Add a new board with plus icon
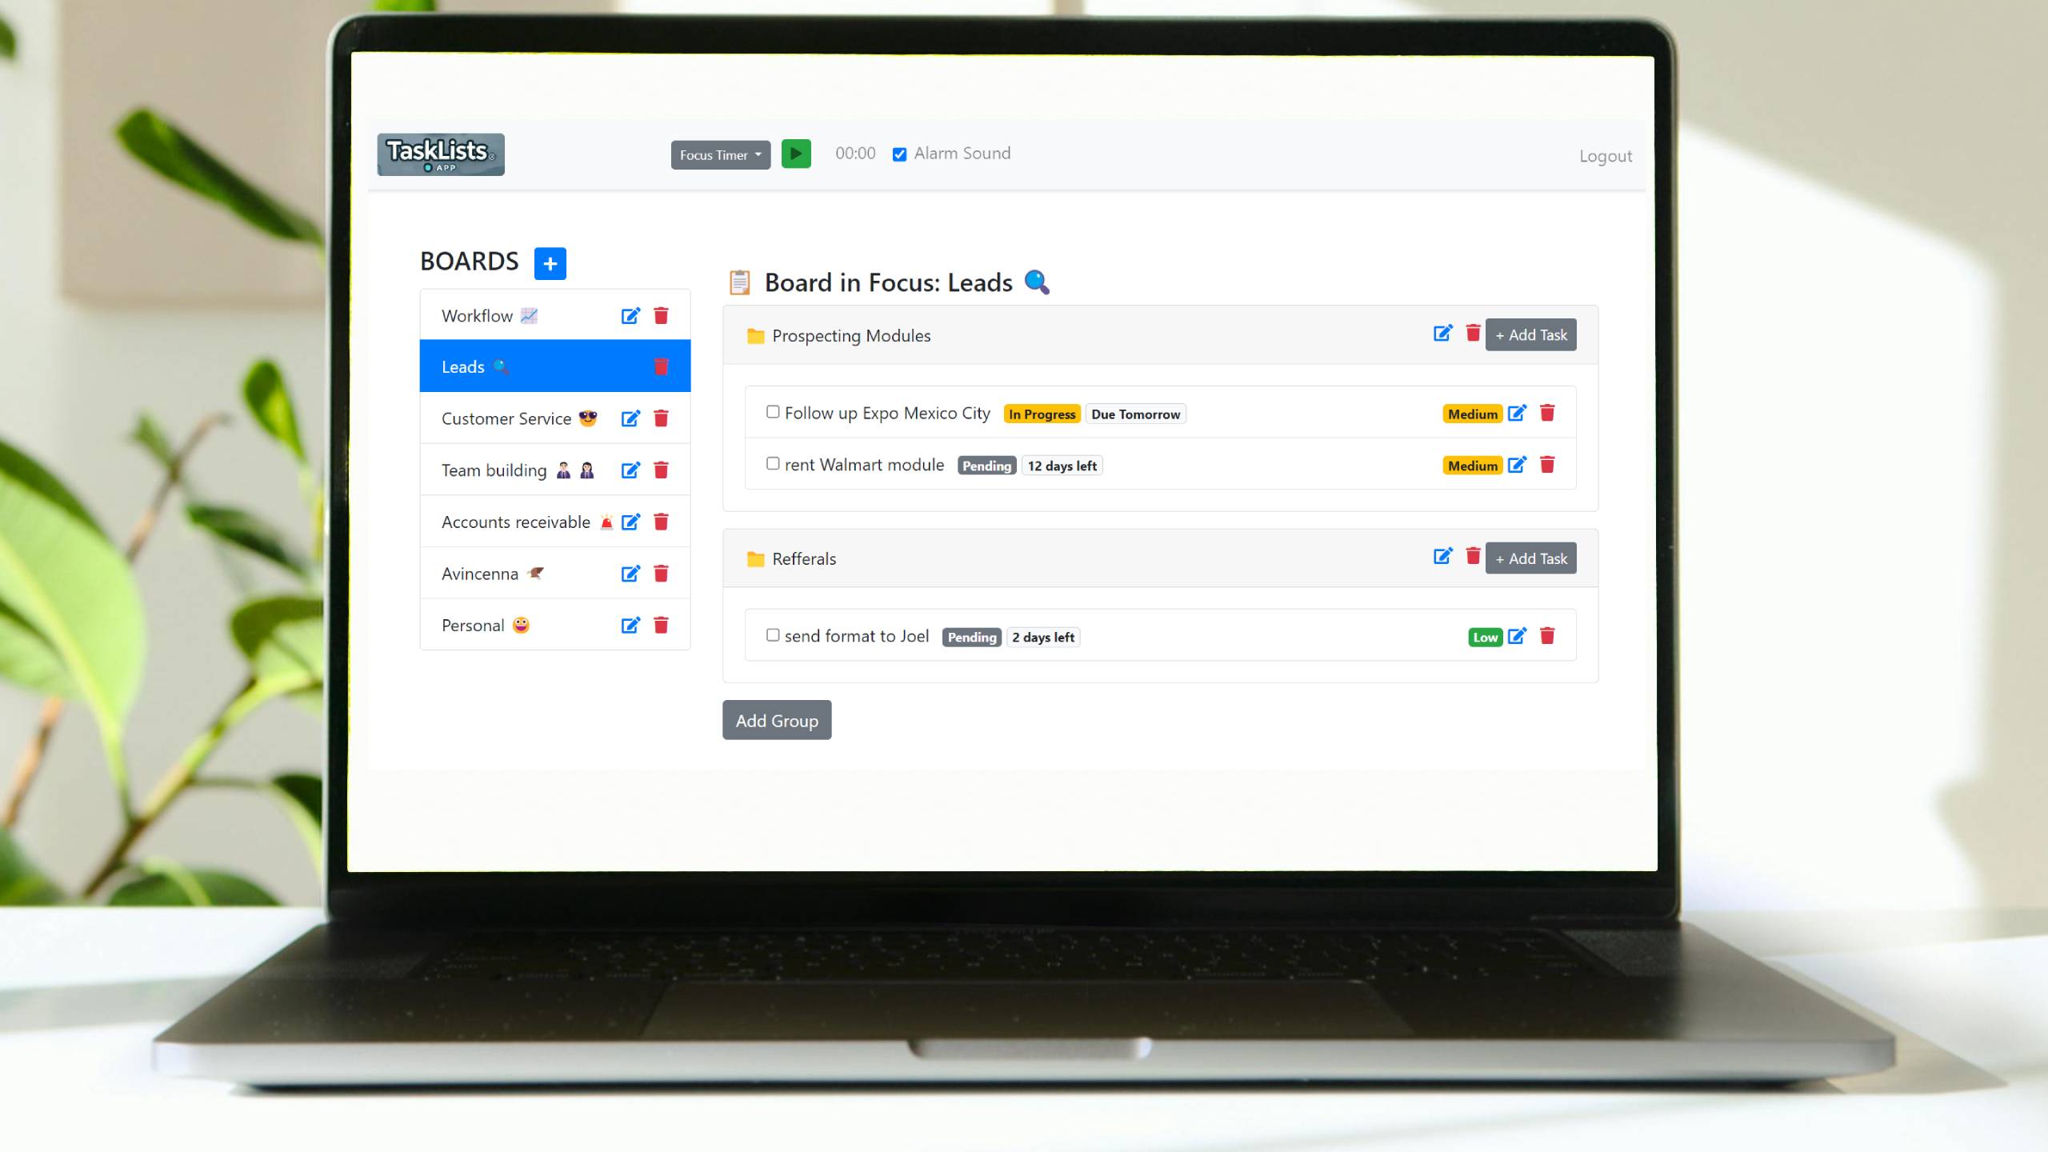The width and height of the screenshot is (2048, 1152). (549, 263)
